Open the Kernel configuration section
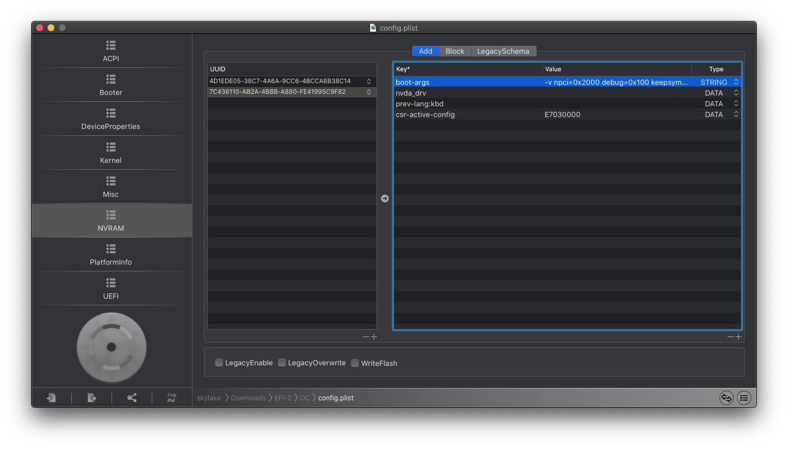This screenshot has height=449, width=788. click(x=111, y=153)
